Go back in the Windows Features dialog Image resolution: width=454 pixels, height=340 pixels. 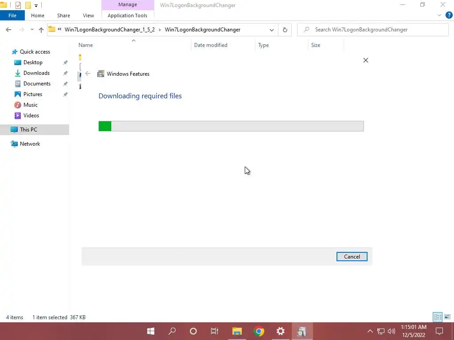pyautogui.click(x=88, y=74)
